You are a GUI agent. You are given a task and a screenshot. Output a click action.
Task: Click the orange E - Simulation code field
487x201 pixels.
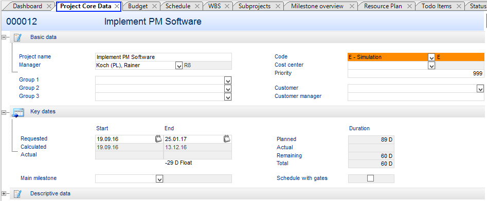click(388, 57)
